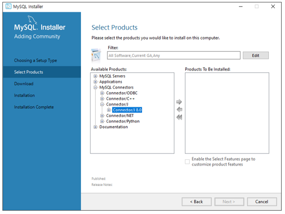Expand the Connector/Python node
Image resolution: width=285 pixels, height=214 pixels.
[102, 121]
